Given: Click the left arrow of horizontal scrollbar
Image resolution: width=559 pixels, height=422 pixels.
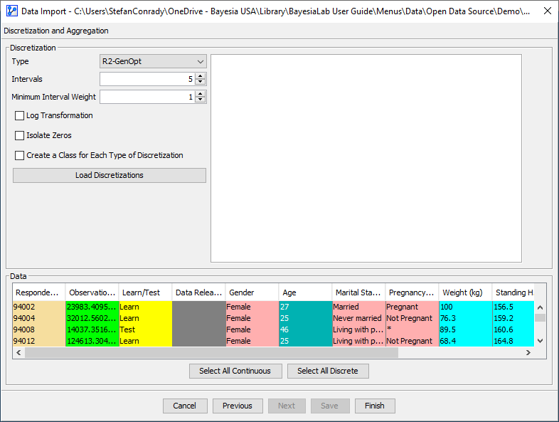Looking at the screenshot, I should [18, 353].
